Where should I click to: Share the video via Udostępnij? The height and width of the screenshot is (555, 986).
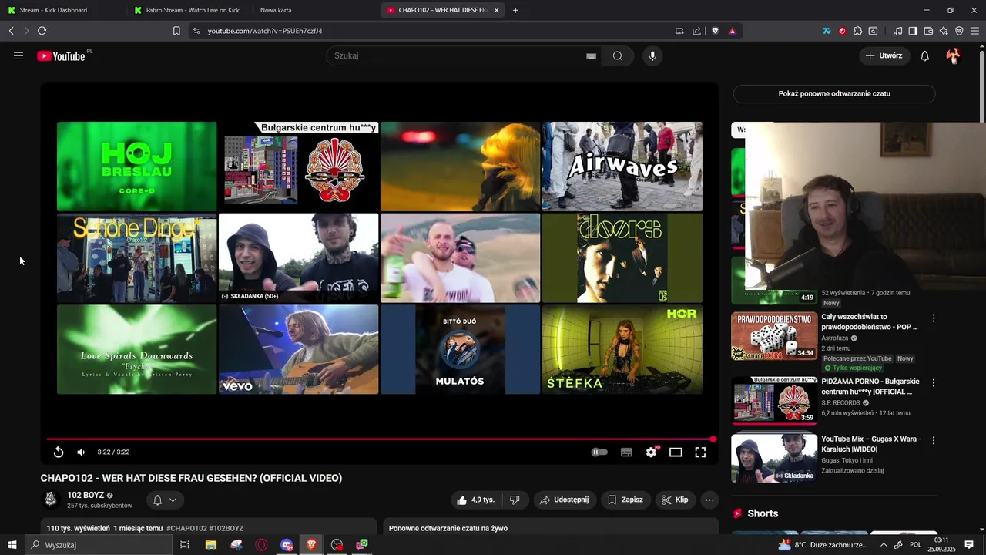pos(564,499)
